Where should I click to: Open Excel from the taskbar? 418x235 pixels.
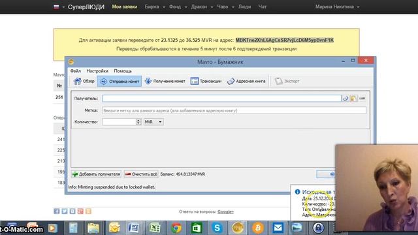(155, 228)
